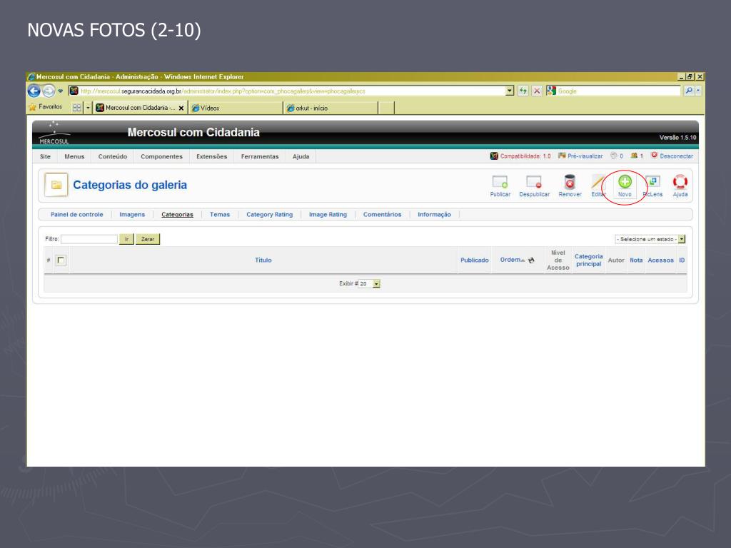731x548 pixels.
Task: Sort by Nota column header
Action: [636, 260]
